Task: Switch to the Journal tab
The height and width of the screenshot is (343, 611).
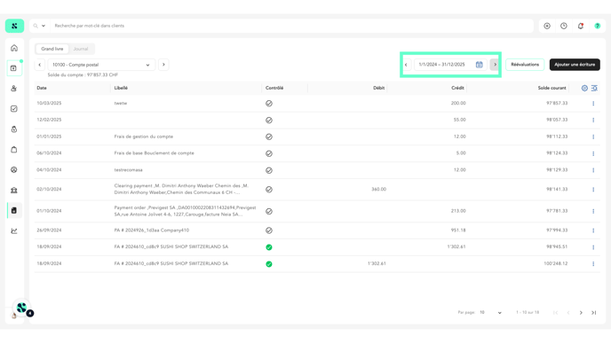Action: pyautogui.click(x=81, y=49)
